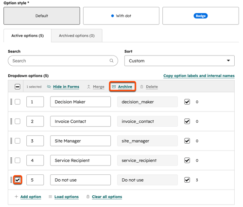Select the Decision Maker row checkbox
Image resolution: width=243 pixels, height=207 pixels.
pos(17,102)
